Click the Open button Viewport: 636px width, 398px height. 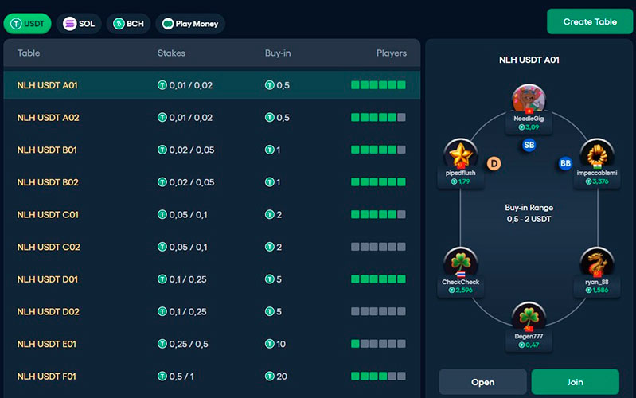[482, 382]
